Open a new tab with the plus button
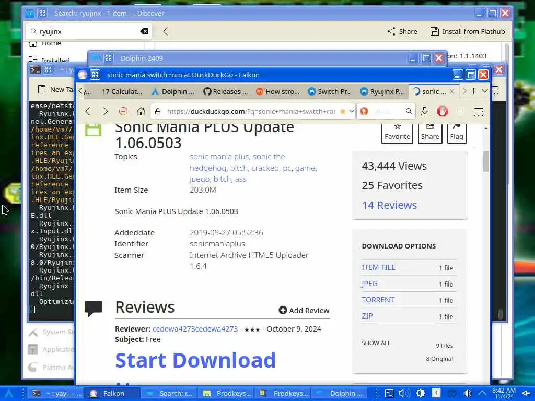The image size is (535, 401). tap(473, 91)
